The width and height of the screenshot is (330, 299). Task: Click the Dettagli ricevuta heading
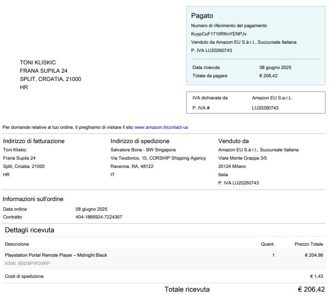tap(29, 230)
